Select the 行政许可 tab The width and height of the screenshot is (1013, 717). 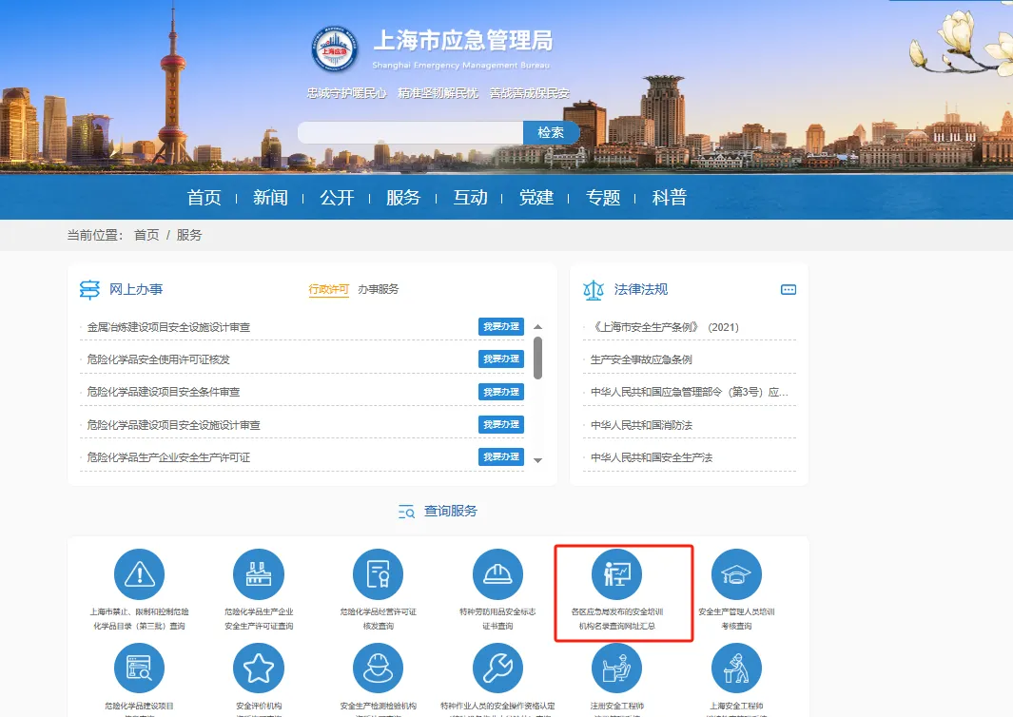coord(328,289)
